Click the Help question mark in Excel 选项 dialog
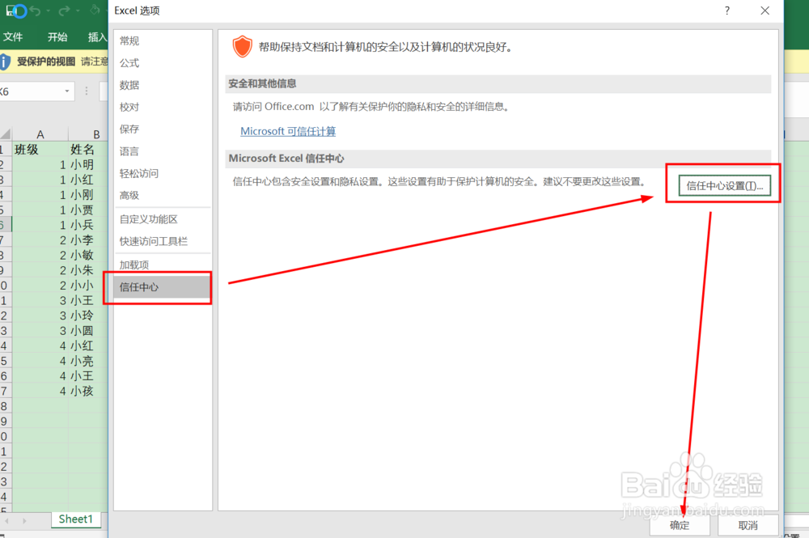This screenshot has width=809, height=538. coord(726,11)
